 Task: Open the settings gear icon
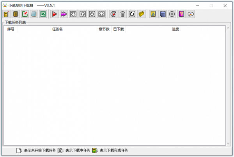coord(172,14)
